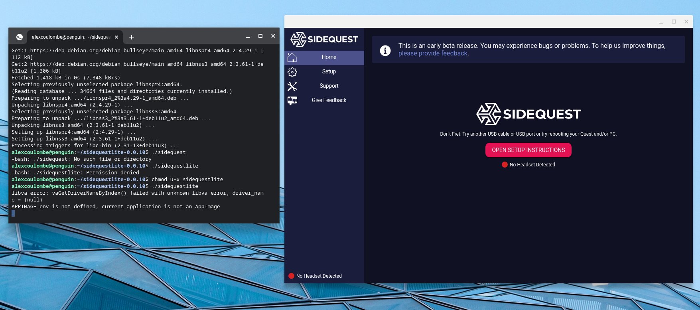The height and width of the screenshot is (310, 700).
Task: Click 'Fetched 1,418 kB' line in terminal
Action: tap(66, 78)
